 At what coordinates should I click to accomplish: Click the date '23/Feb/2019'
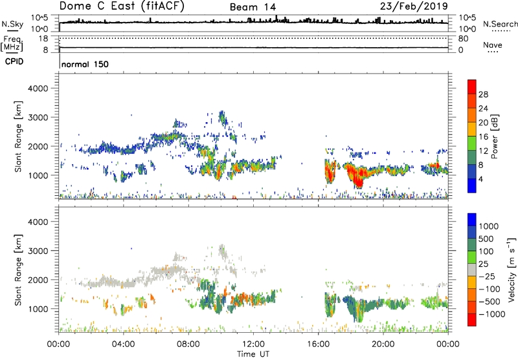point(414,6)
